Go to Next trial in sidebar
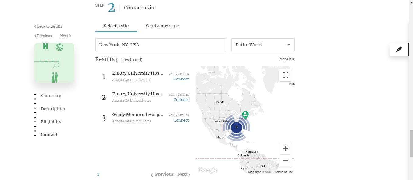 pos(65,36)
